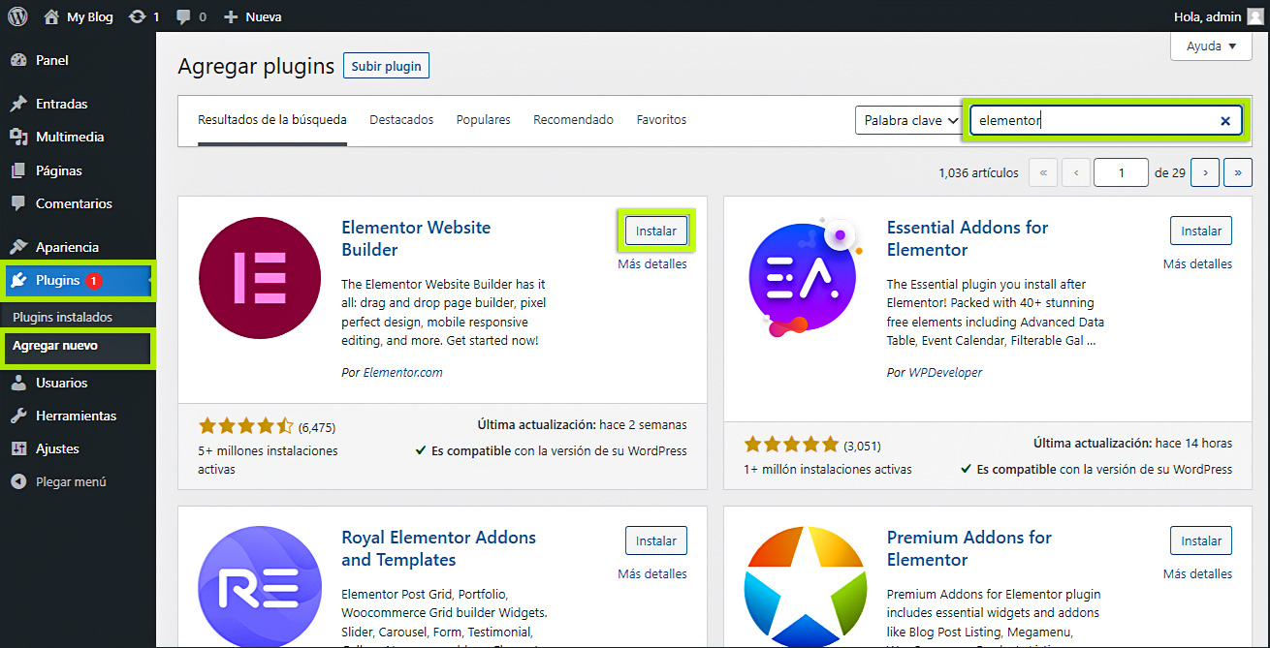Open the Panel dashboard menu item
Image resolution: width=1270 pixels, height=648 pixels.
point(51,60)
